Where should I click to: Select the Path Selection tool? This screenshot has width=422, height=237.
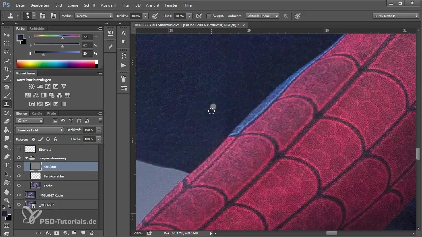pos(6,174)
